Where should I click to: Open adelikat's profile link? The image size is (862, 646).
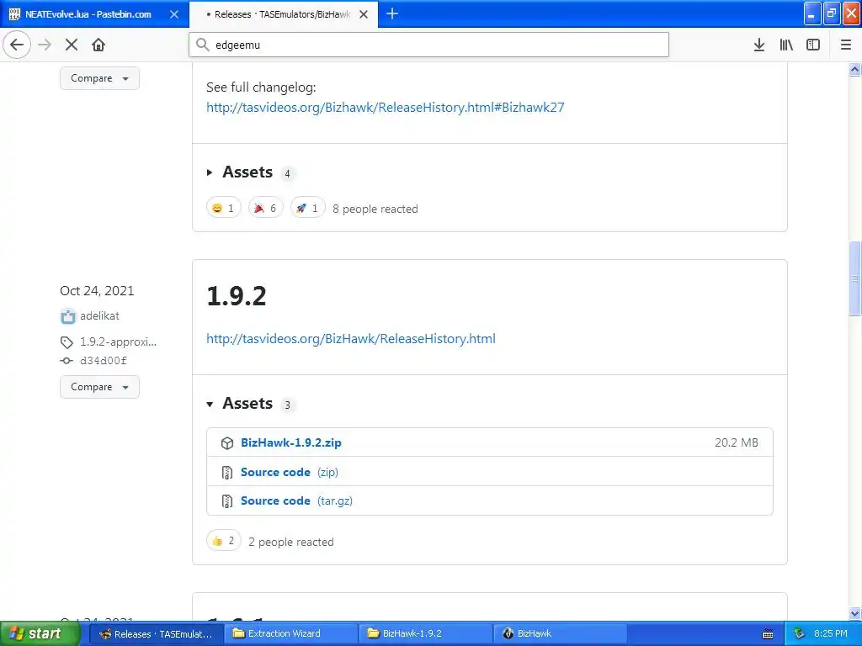click(99, 316)
